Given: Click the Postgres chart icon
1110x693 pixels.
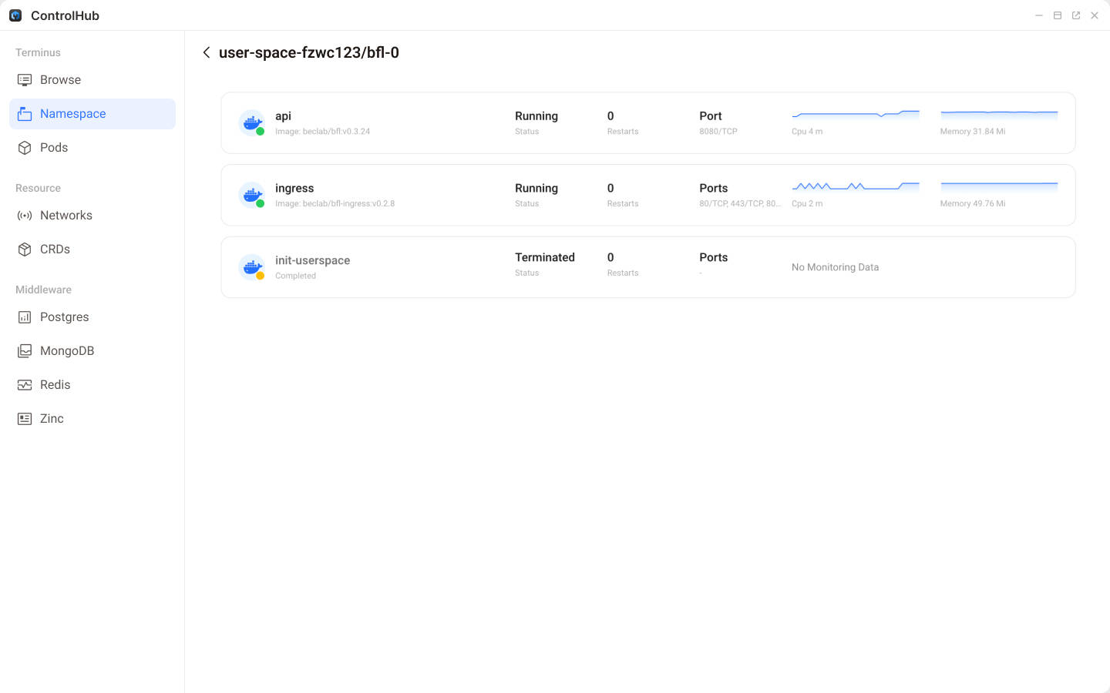Looking at the screenshot, I should [25, 317].
